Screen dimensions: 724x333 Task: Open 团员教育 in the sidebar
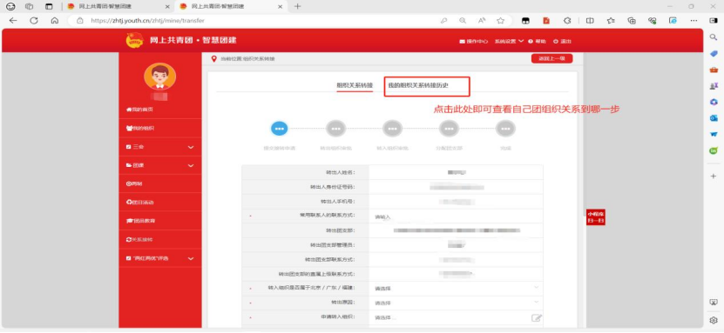point(140,221)
